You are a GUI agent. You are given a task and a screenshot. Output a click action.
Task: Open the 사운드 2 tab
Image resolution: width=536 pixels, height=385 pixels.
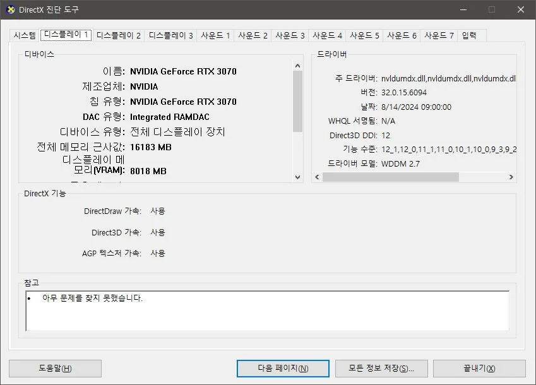pos(253,35)
